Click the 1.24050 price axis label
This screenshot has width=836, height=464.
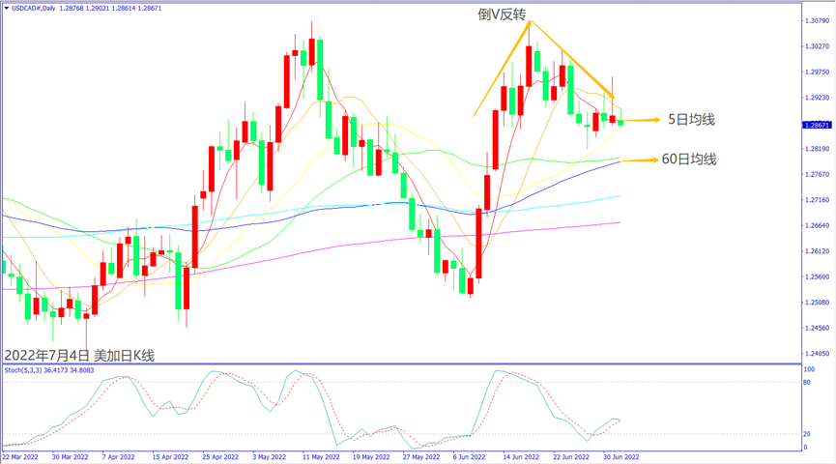click(x=818, y=354)
